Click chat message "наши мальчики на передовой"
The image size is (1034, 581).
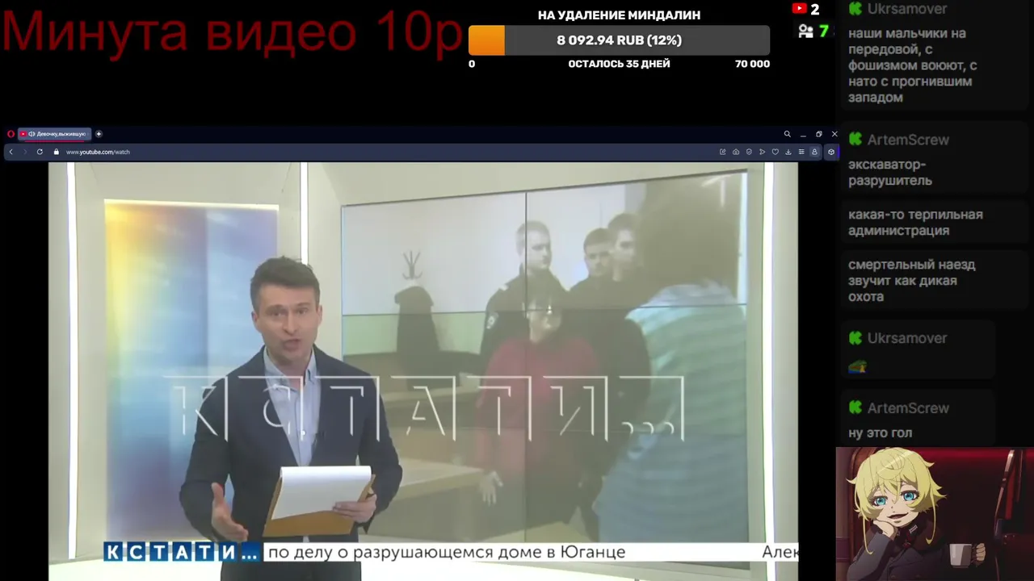(x=912, y=65)
